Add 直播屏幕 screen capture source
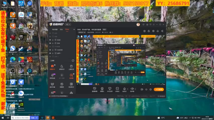214x120 pixels. pos(95,90)
